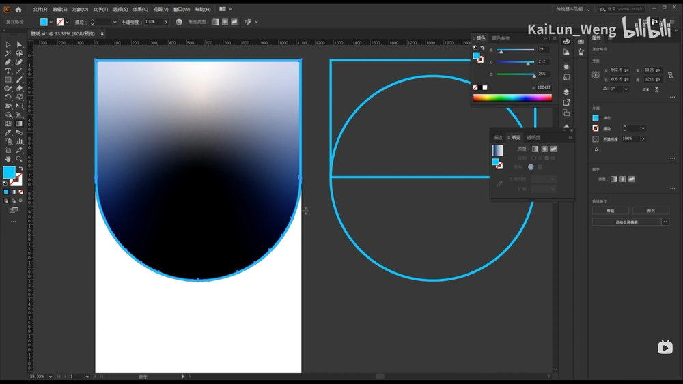Image resolution: width=683 pixels, height=384 pixels.
Task: Select 线 radio in gradient panel
Action: [547, 158]
